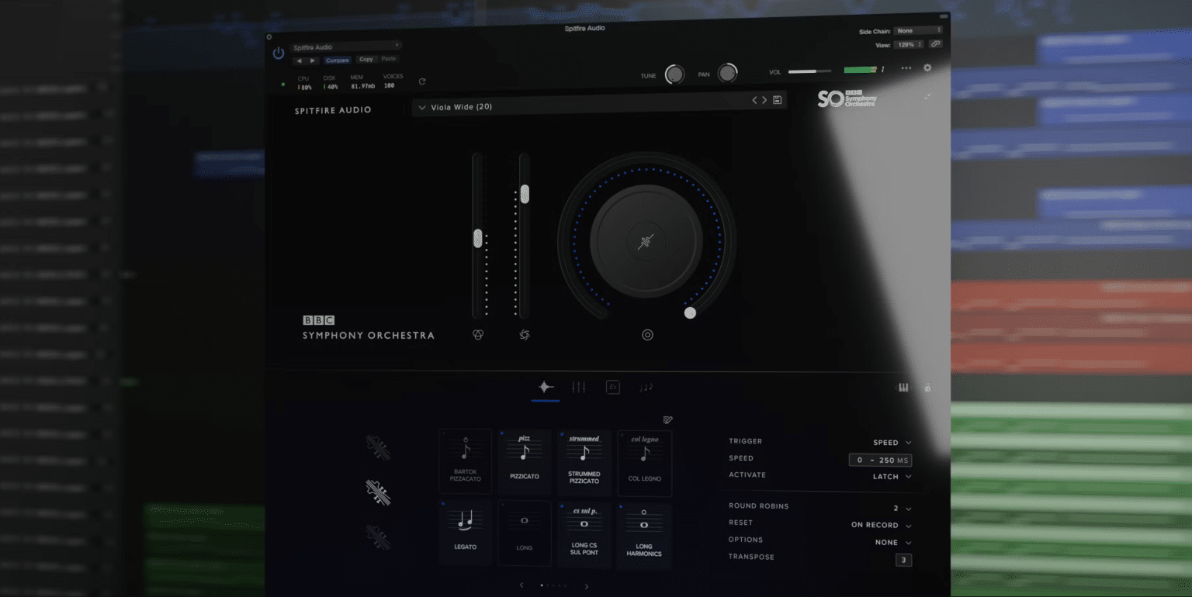The height and width of the screenshot is (597, 1192).
Task: Open the articulation edit pencil icon
Action: 666,419
